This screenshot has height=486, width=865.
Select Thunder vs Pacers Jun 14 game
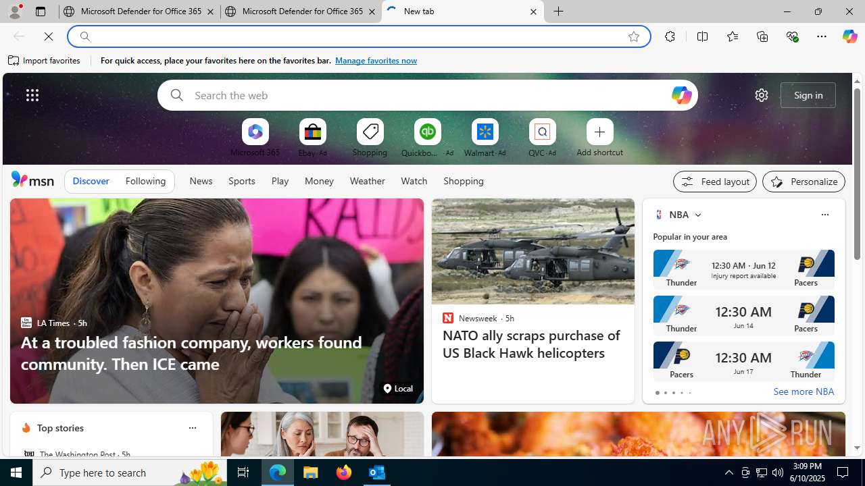click(743, 315)
